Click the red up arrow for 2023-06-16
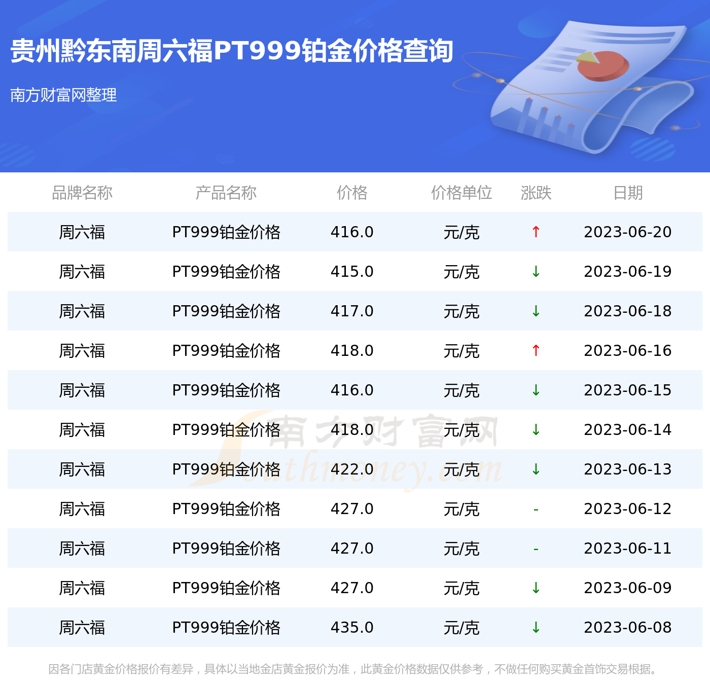This screenshot has width=710, height=691. point(536,350)
